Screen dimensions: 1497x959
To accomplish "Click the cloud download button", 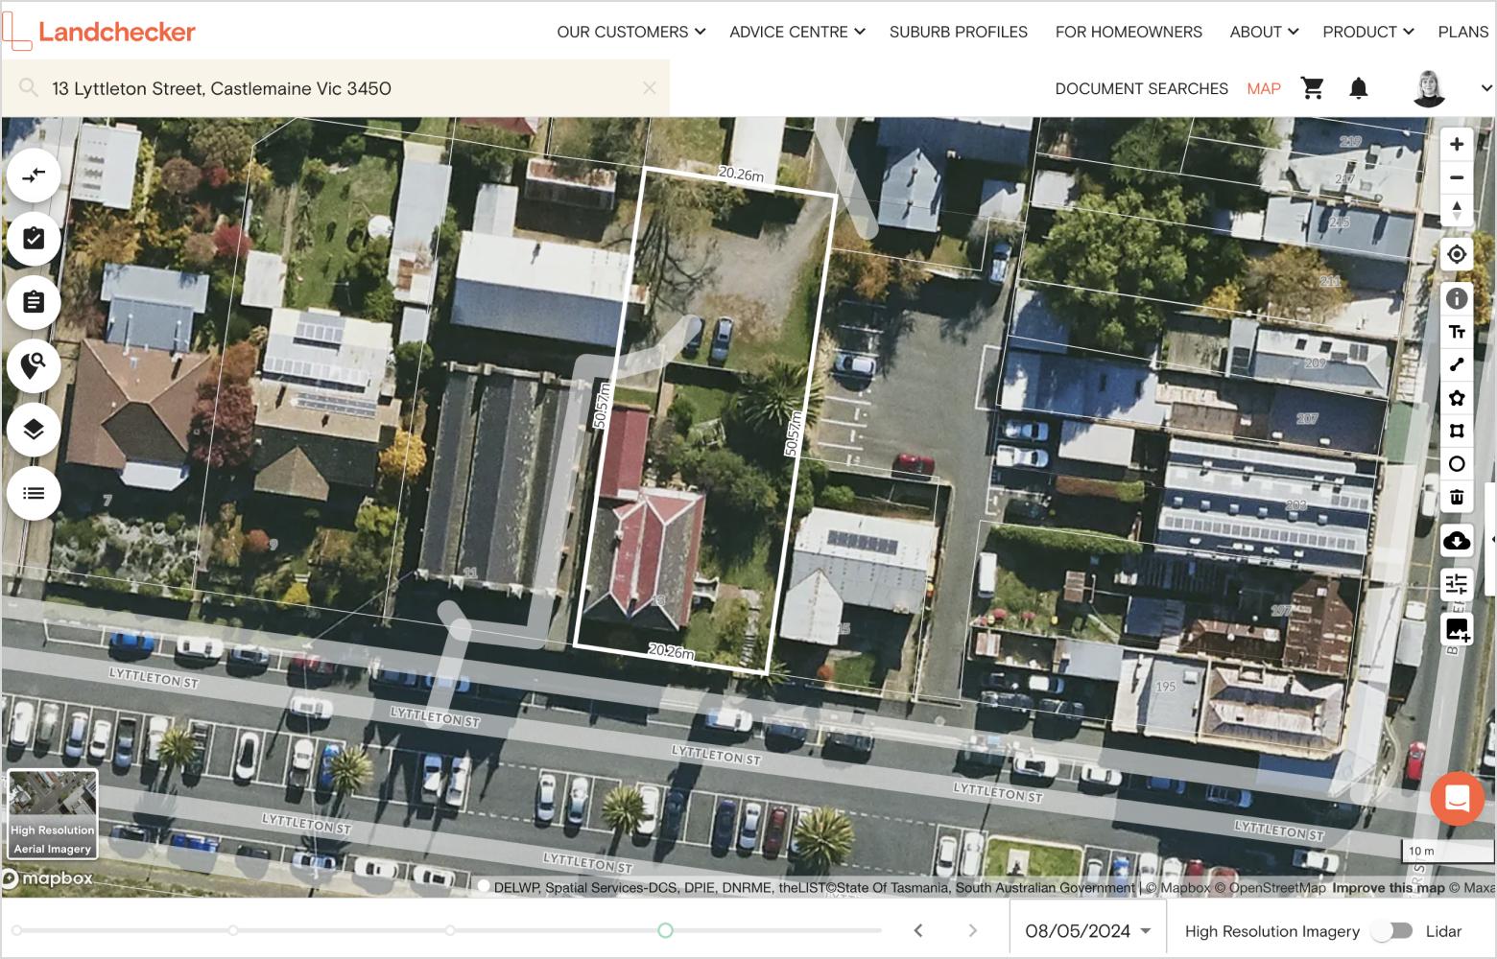I will coord(1457,541).
